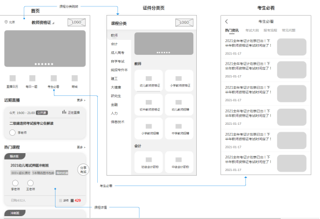Open the 初级会计职称 card icon
320x219 pixels.
pyautogui.click(x=149, y=159)
